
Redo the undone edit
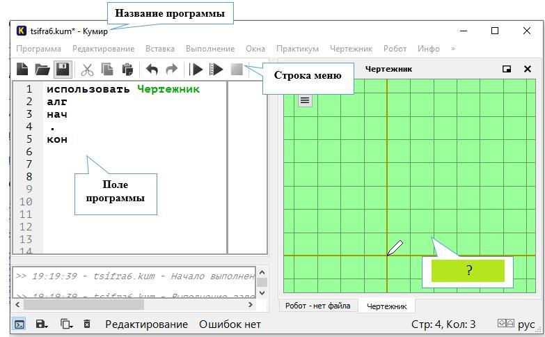[172, 69]
